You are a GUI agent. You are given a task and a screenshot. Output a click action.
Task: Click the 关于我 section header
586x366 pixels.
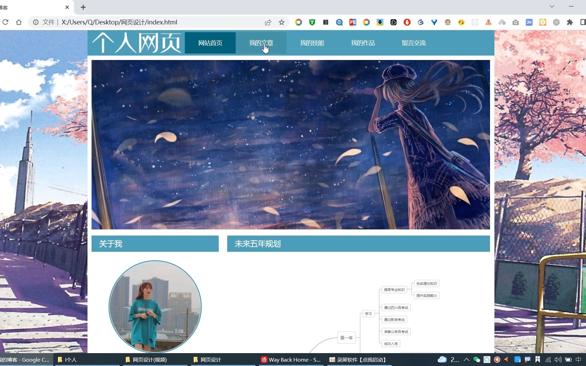click(x=155, y=244)
